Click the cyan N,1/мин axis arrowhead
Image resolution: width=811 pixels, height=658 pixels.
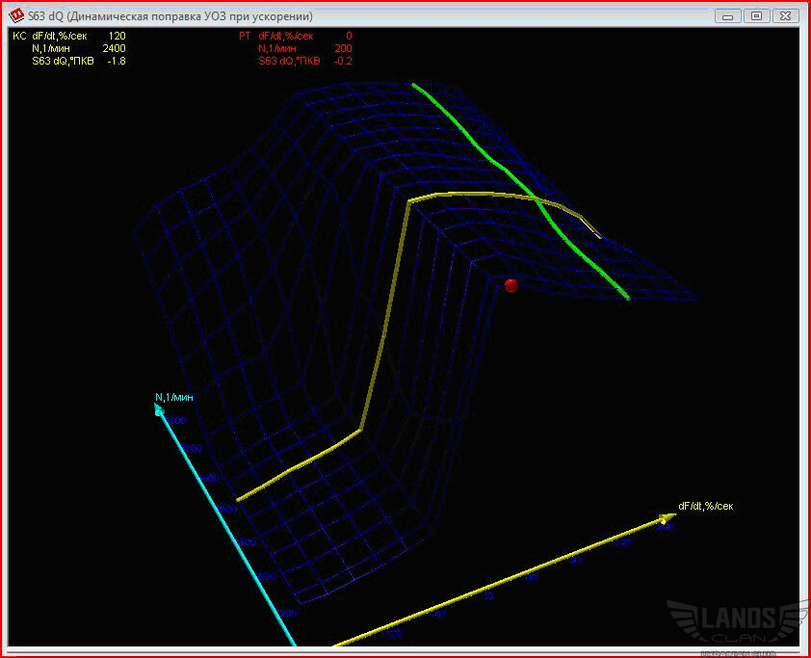point(160,410)
